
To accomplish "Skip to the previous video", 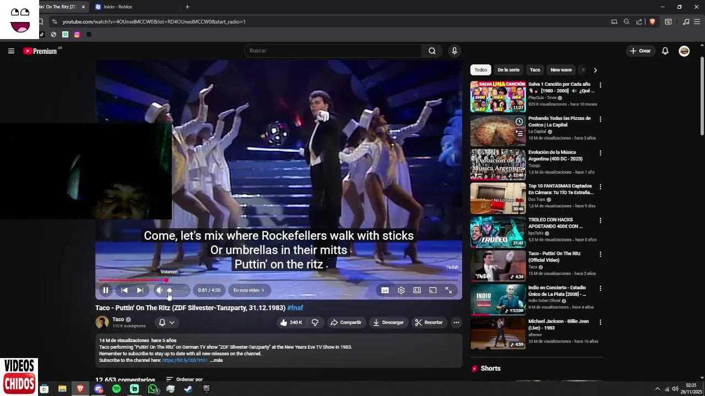I will coord(124,290).
